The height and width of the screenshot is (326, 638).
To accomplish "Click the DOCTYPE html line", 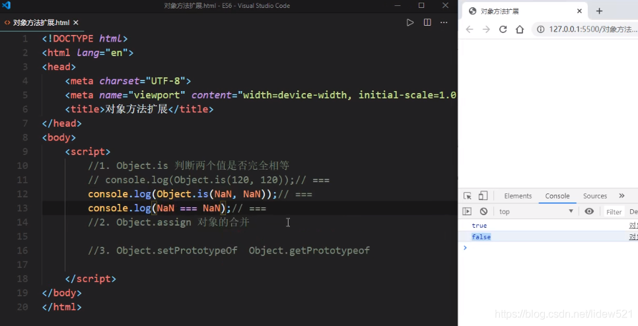I will pos(85,39).
